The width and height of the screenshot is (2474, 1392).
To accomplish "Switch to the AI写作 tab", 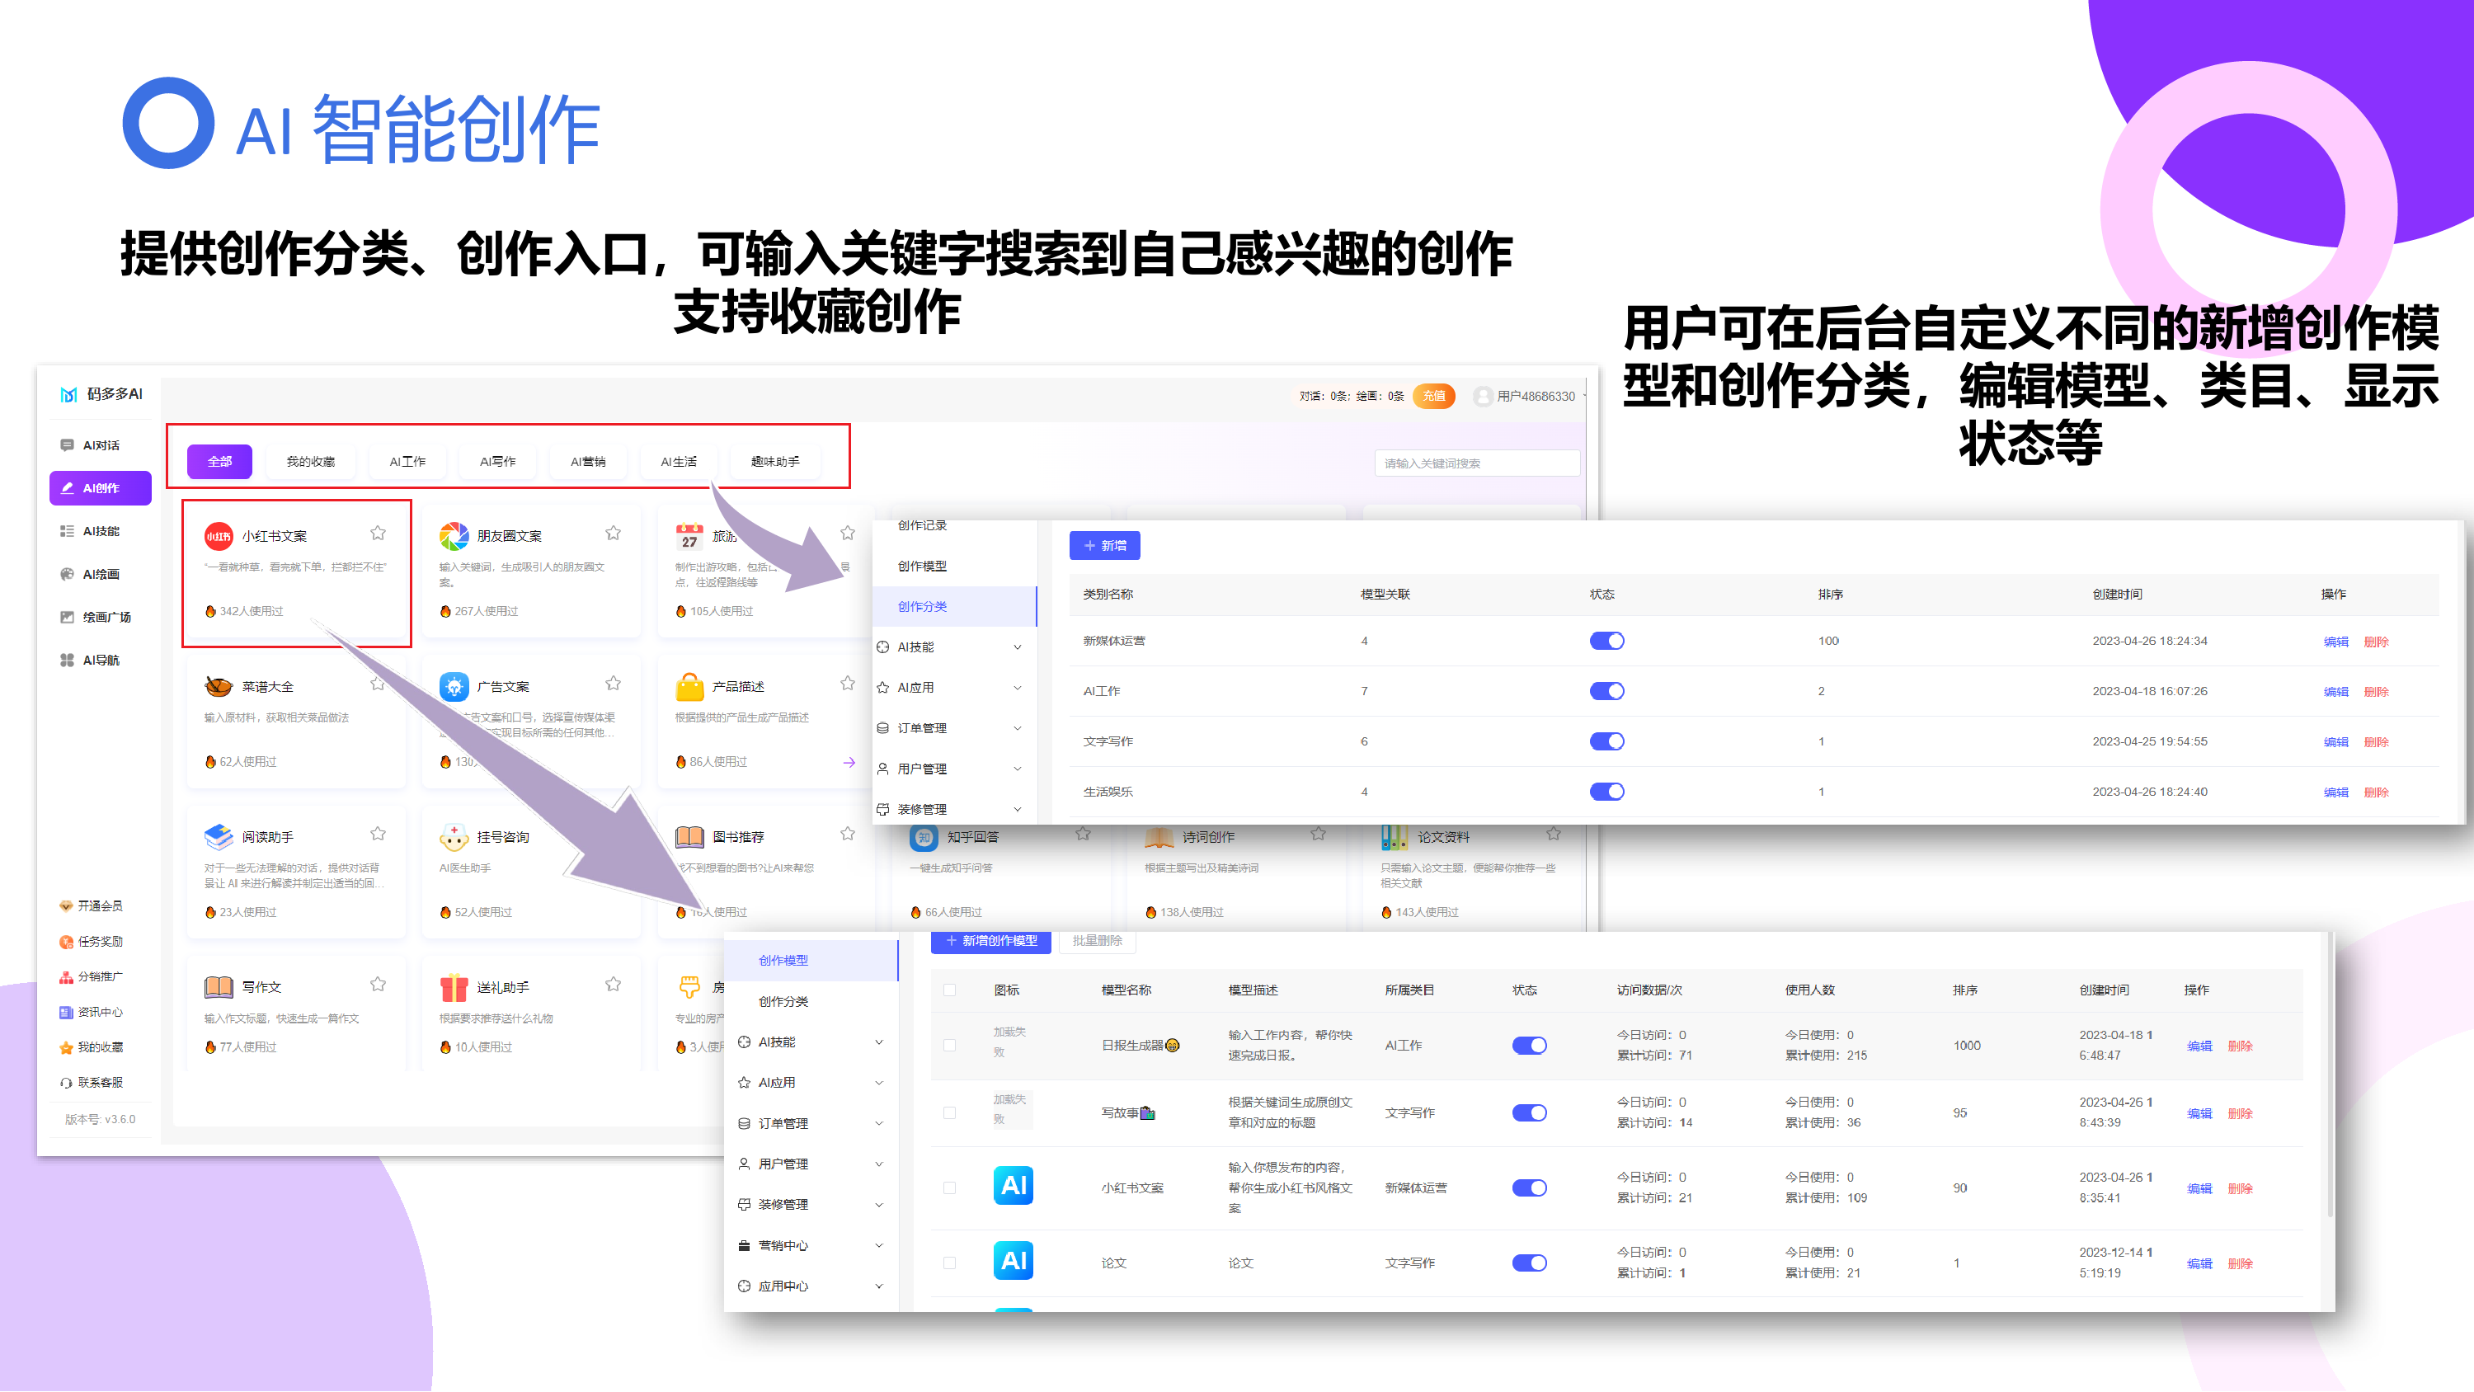I will click(497, 461).
